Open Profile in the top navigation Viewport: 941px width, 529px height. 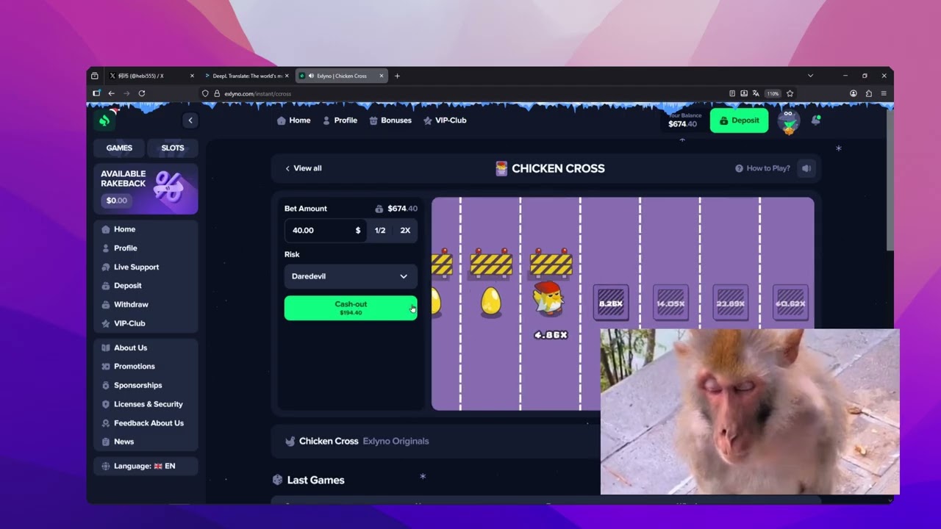340,120
